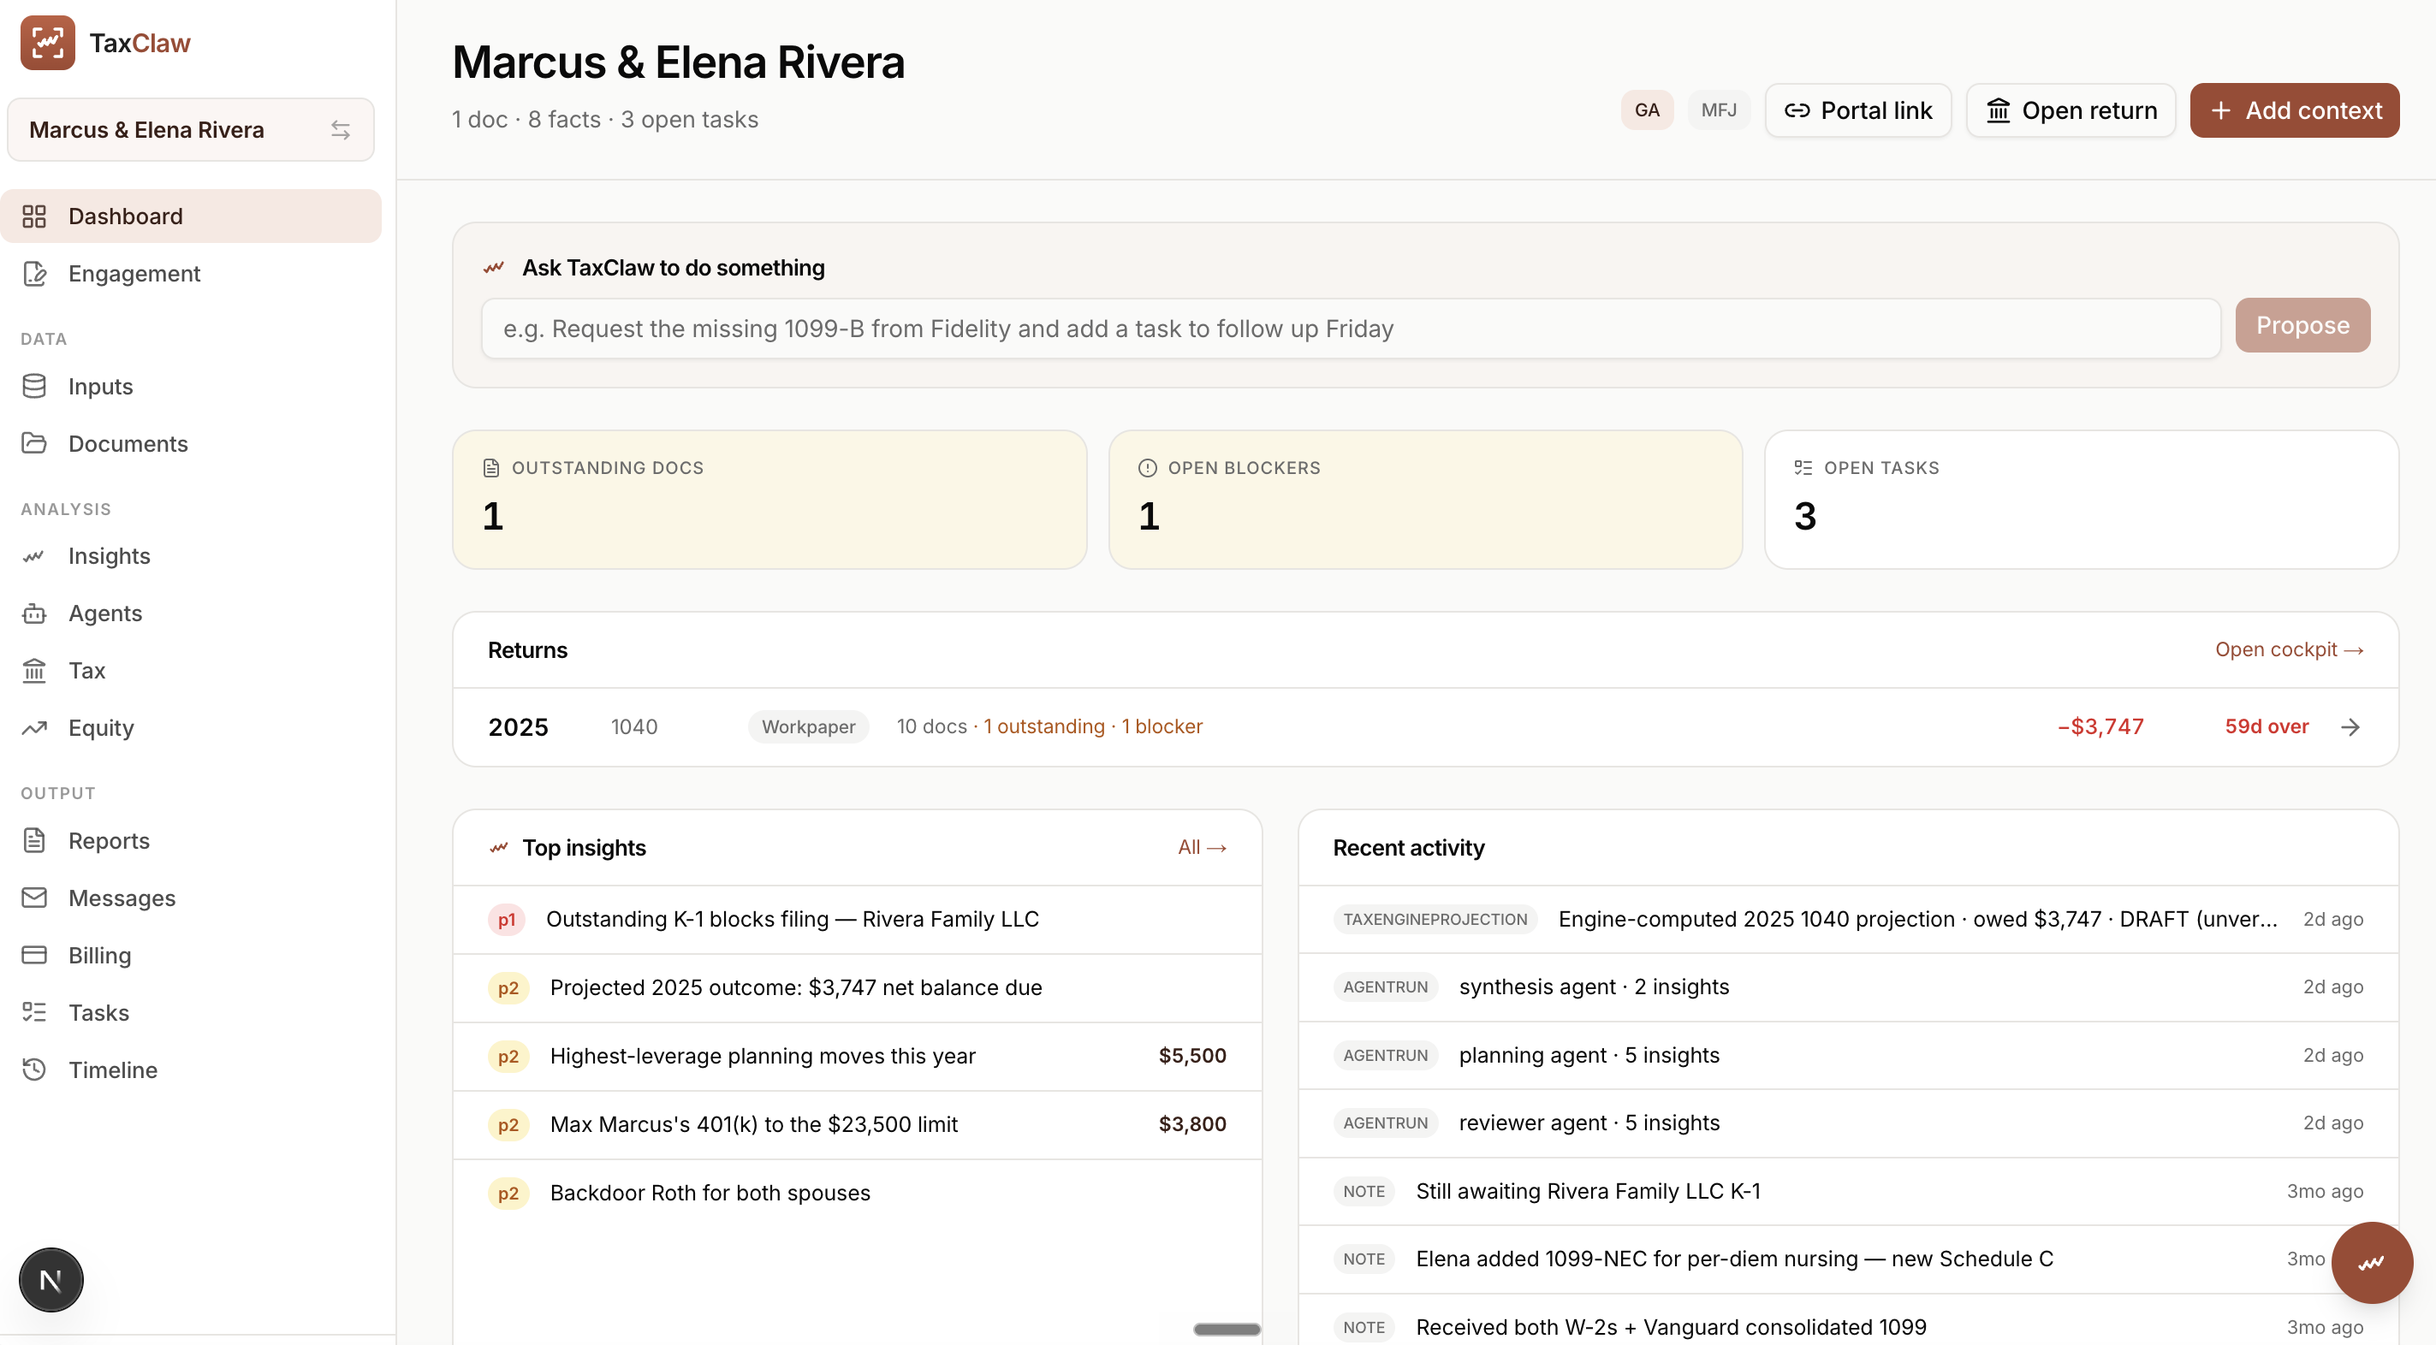Click '1 blocker' on the 2025 return
Viewport: 2436px width, 1345px height.
pos(1162,727)
